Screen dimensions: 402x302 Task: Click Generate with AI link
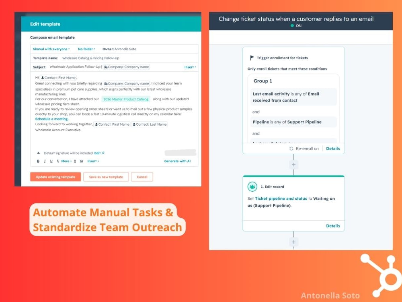pos(177,161)
